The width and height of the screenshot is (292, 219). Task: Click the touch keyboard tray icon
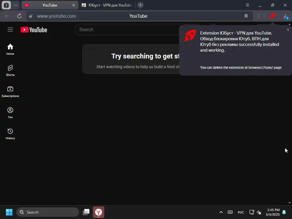[230, 212]
